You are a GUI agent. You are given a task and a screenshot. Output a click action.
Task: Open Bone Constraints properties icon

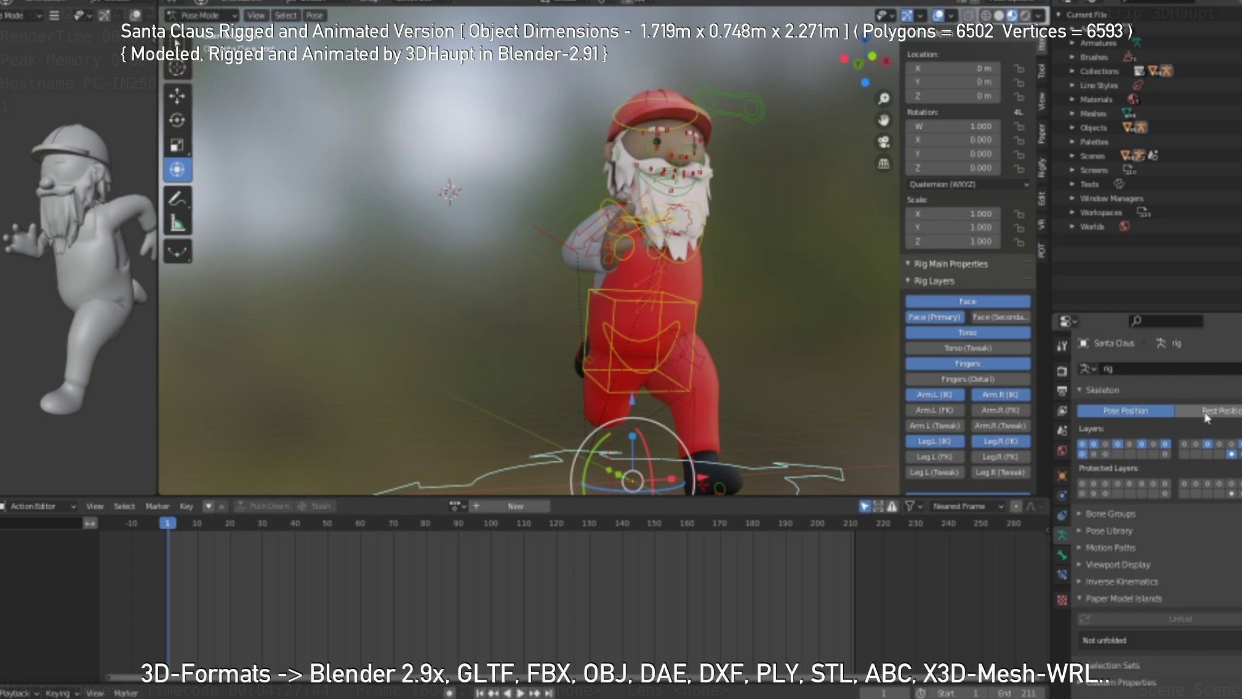[1062, 575]
